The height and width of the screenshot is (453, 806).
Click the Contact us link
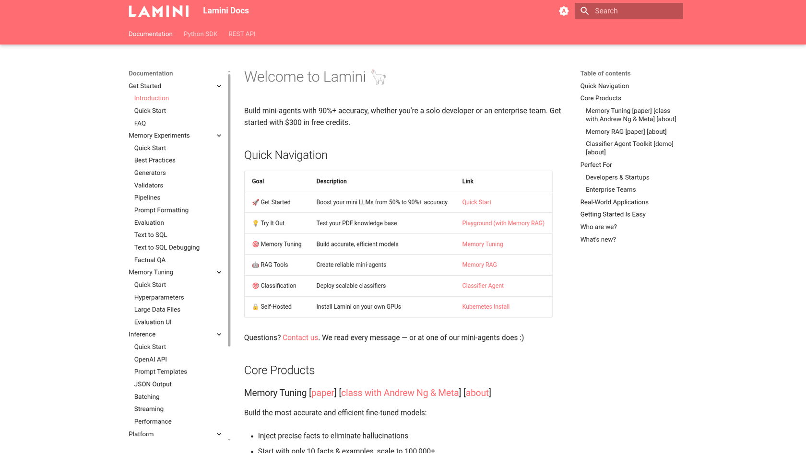coord(300,338)
